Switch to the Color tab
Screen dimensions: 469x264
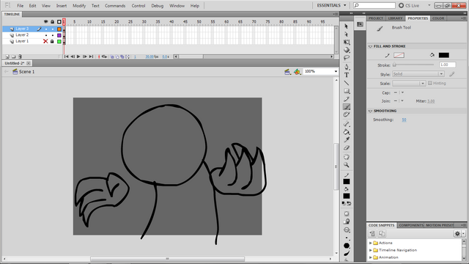point(438,18)
